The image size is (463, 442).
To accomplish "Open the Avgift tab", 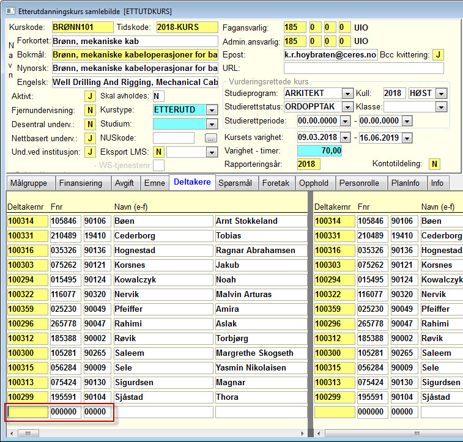I will (x=126, y=183).
